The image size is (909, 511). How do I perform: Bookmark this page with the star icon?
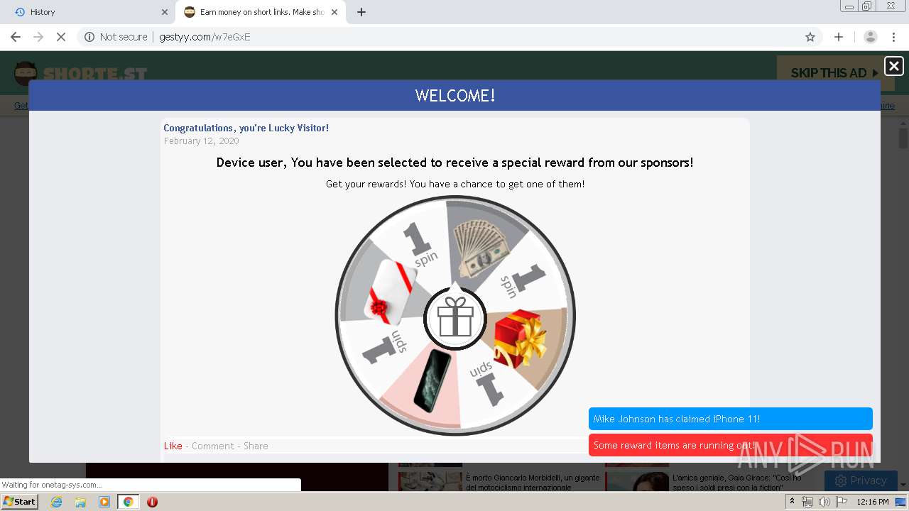(810, 37)
